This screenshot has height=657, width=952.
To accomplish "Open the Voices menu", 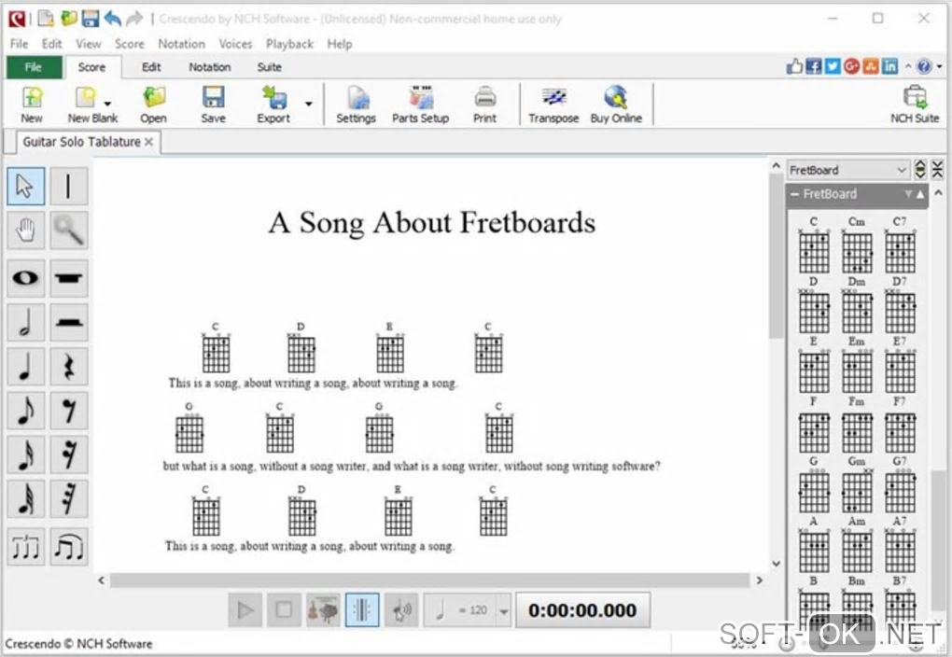I will [x=235, y=44].
